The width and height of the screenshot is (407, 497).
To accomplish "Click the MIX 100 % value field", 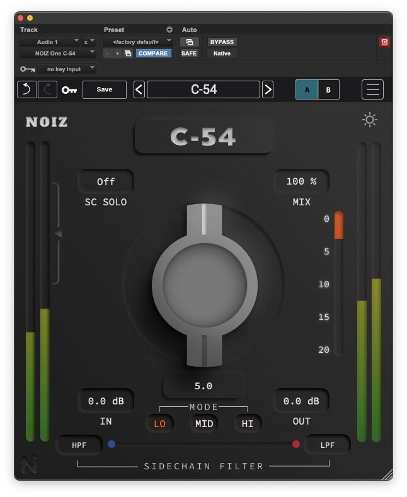I will (x=301, y=181).
